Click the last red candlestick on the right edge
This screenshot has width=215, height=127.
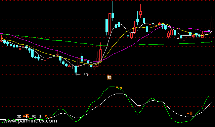pyautogui.click(x=212, y=25)
